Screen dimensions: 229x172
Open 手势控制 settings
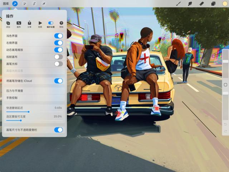click(x=34, y=98)
